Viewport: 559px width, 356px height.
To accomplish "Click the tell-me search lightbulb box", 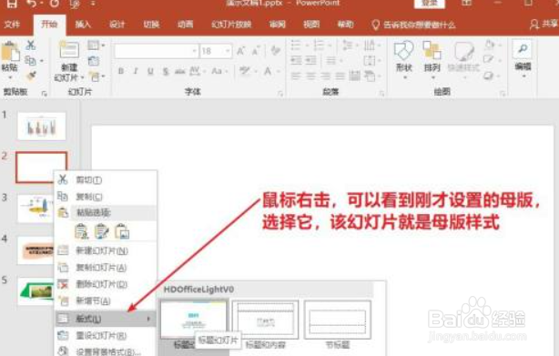I will coord(413,25).
